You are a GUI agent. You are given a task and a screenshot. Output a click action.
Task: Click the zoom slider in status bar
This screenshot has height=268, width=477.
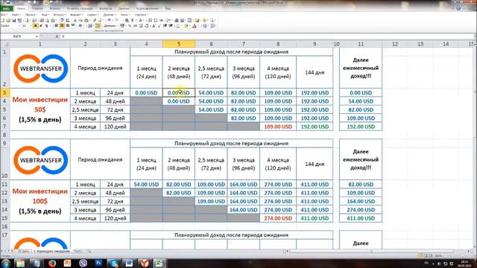coord(463,255)
